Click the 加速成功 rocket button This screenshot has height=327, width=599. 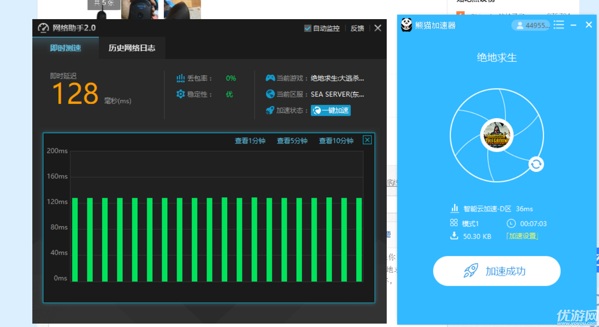[x=497, y=271]
